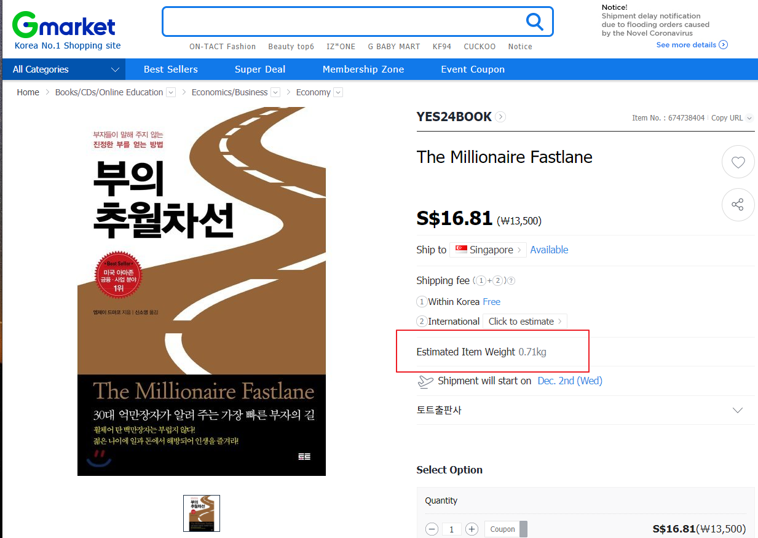This screenshot has width=758, height=538.
Task: Click the quantity number field
Action: [x=452, y=529]
